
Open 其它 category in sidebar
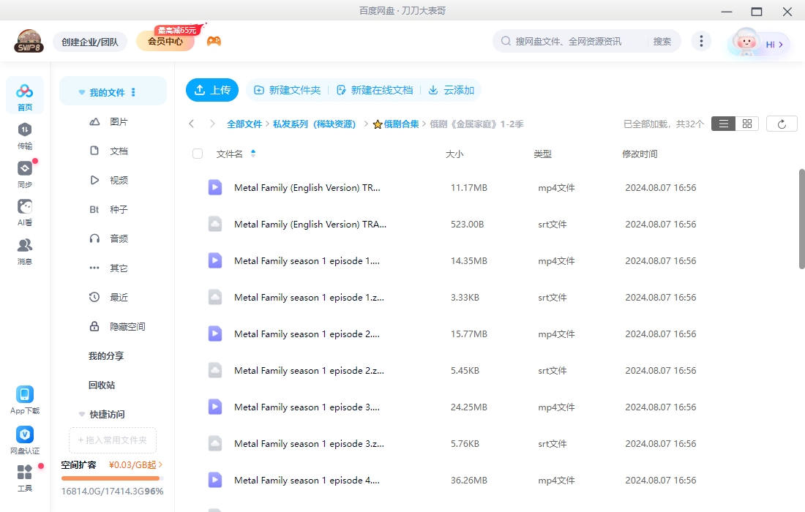[x=113, y=268]
